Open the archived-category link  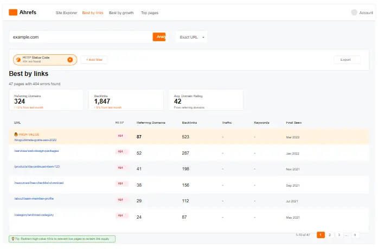point(34,215)
